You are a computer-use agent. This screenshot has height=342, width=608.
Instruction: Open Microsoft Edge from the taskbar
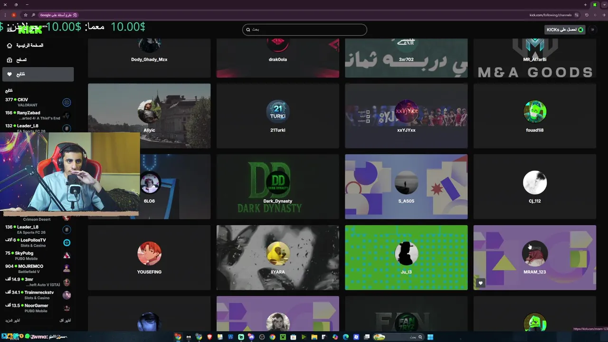pos(345,337)
